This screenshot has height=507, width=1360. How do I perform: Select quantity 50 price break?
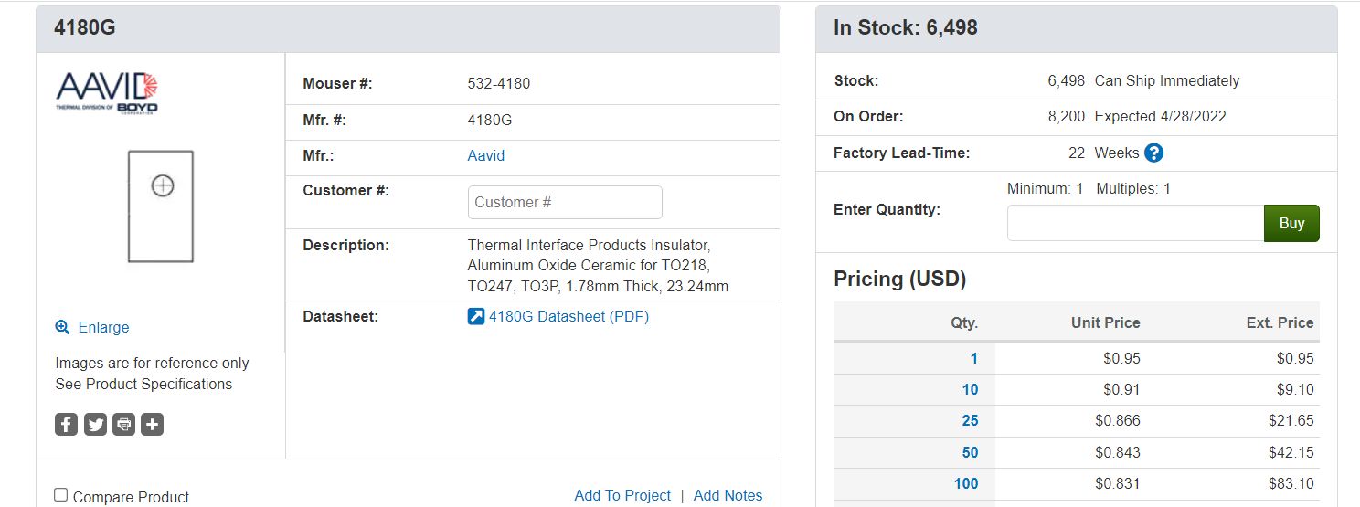coord(970,452)
